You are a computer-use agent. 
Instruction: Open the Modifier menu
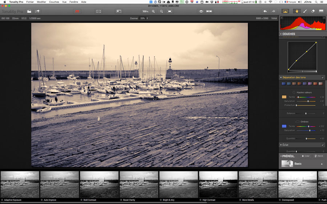coord(41,2)
